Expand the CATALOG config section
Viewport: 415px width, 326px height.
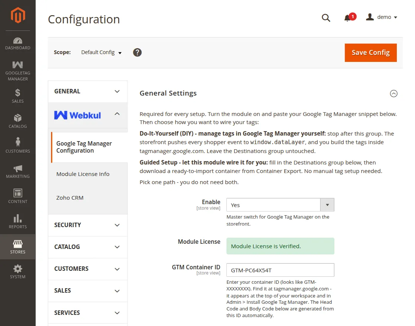coord(87,247)
